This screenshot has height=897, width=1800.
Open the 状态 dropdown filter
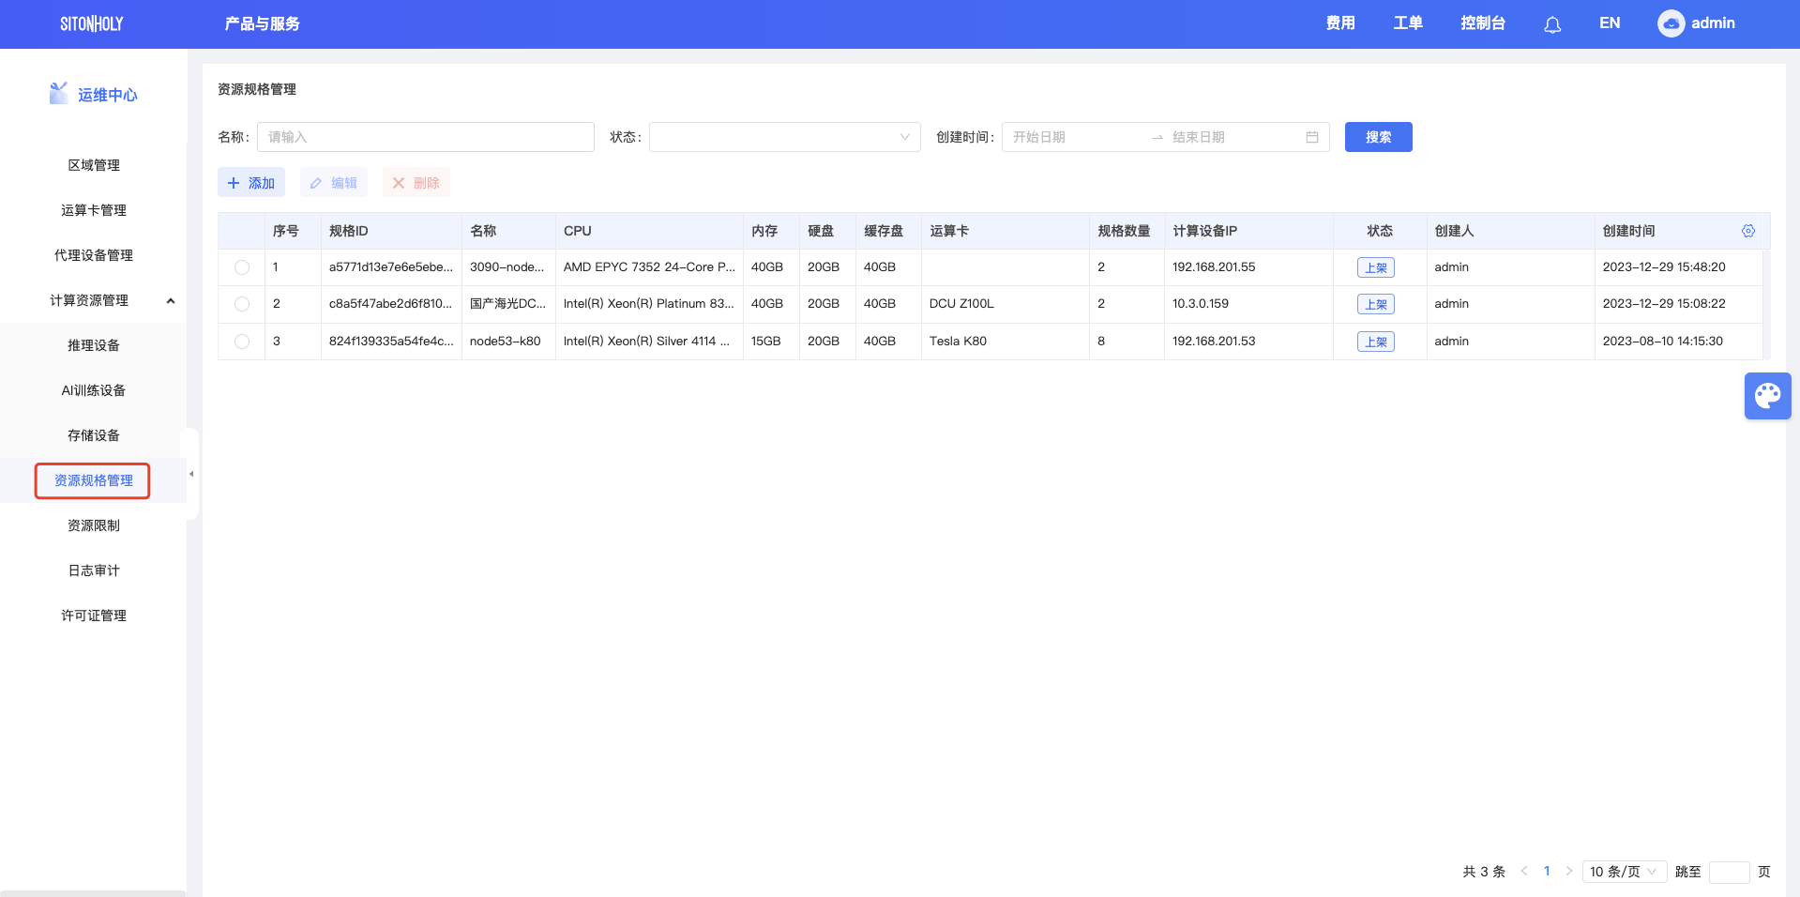pos(785,137)
